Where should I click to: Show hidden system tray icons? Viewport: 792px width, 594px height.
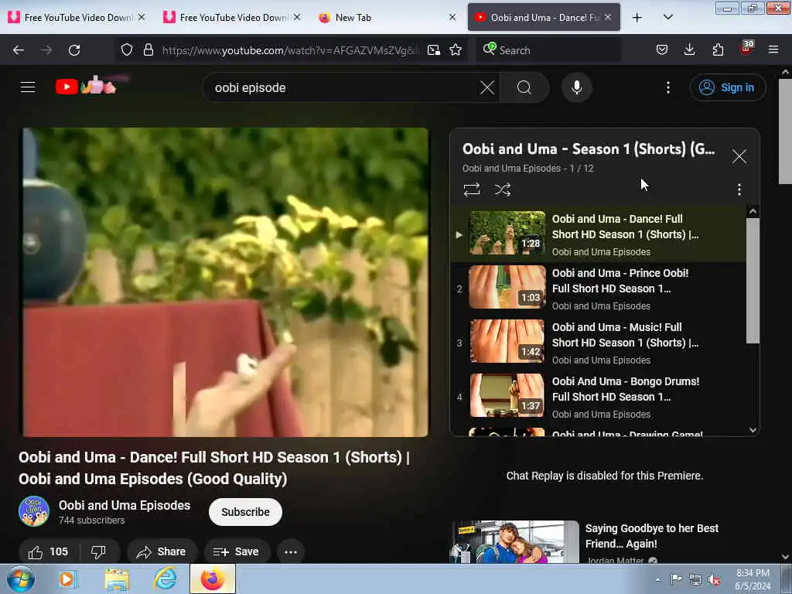[657, 580]
